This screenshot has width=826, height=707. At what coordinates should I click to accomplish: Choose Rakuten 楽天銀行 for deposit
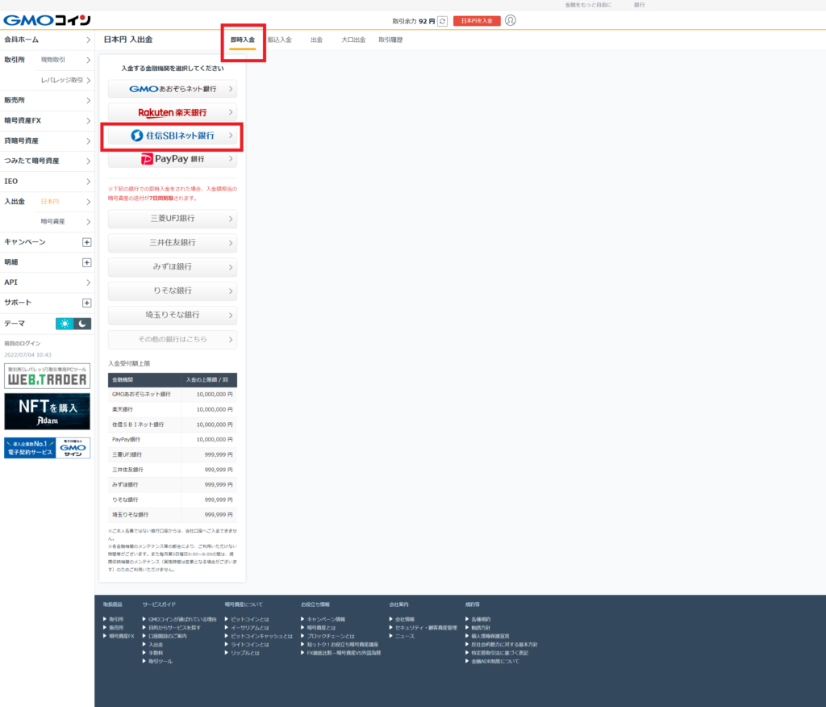point(173,112)
